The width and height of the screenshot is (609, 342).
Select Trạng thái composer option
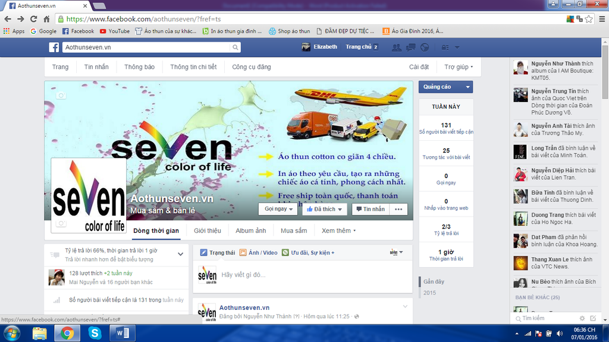pos(218,252)
